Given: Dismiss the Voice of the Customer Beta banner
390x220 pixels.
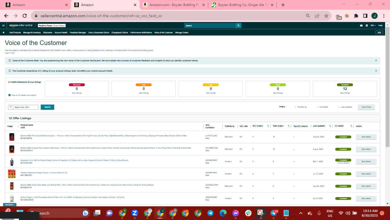Looking at the screenshot, I should [376, 60].
